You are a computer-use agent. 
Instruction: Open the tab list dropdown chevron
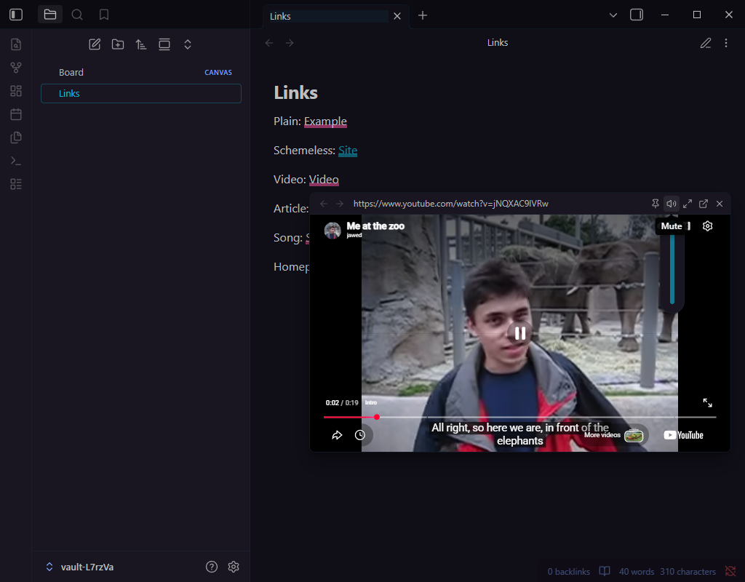click(x=613, y=15)
